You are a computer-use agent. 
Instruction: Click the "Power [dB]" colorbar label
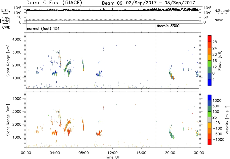tap(219, 61)
